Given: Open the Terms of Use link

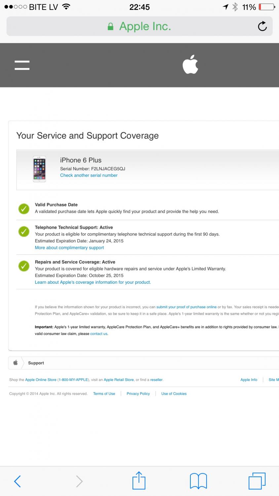Looking at the screenshot, I should pyautogui.click(x=104, y=393).
